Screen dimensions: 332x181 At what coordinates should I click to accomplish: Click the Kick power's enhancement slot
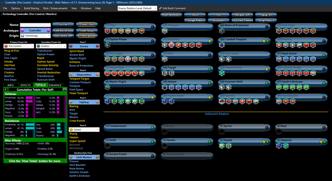click(x=165, y=59)
